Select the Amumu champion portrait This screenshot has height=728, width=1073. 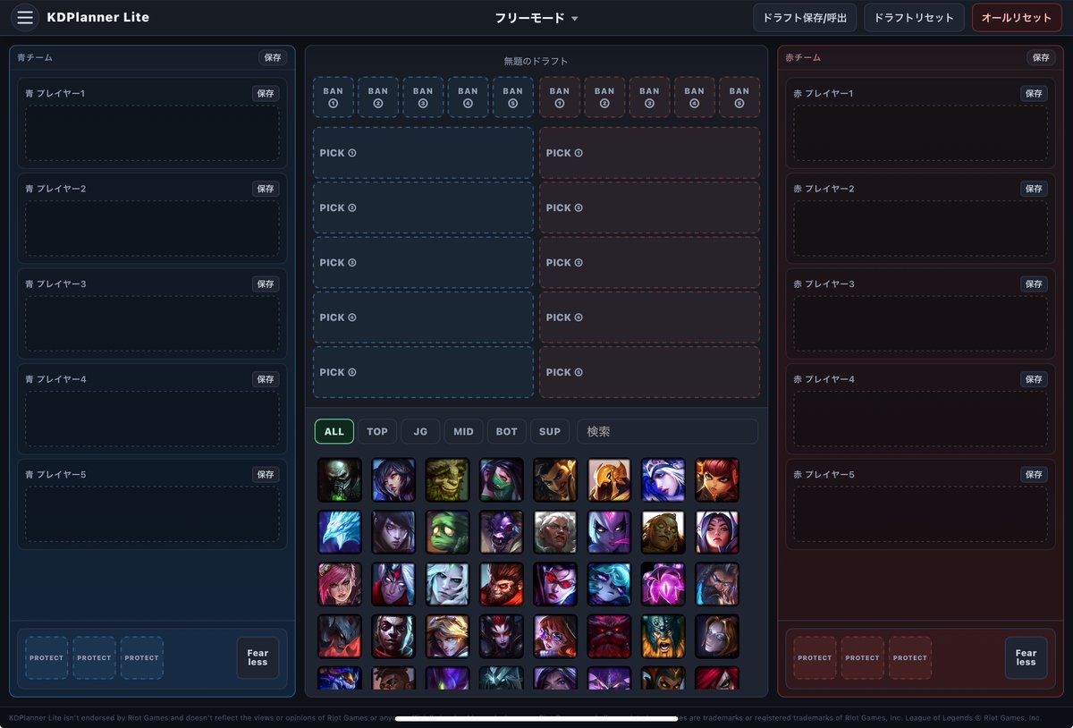click(447, 532)
